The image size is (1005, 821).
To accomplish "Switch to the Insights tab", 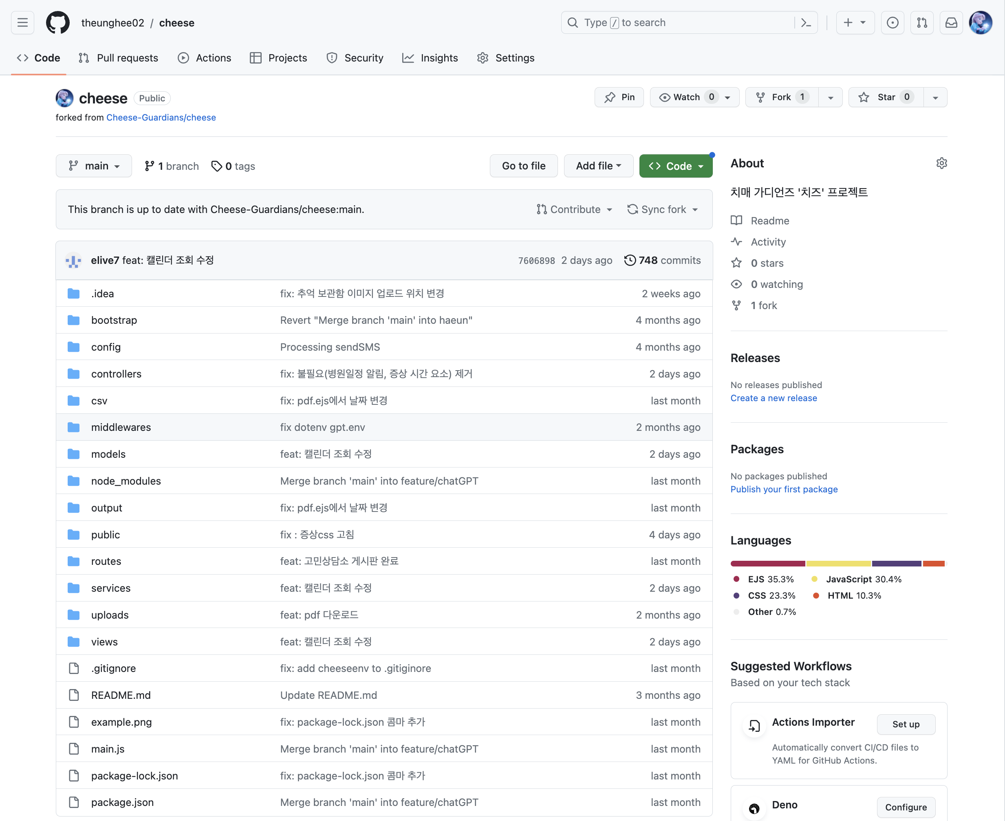I will tap(430, 58).
